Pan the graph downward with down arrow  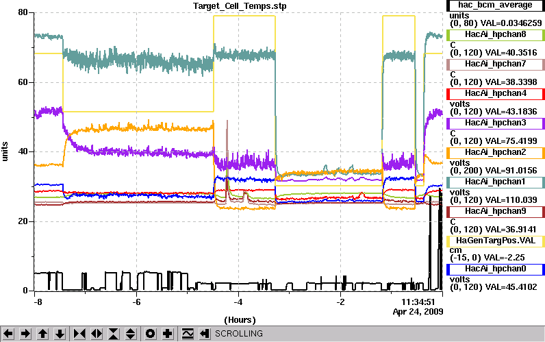60,334
